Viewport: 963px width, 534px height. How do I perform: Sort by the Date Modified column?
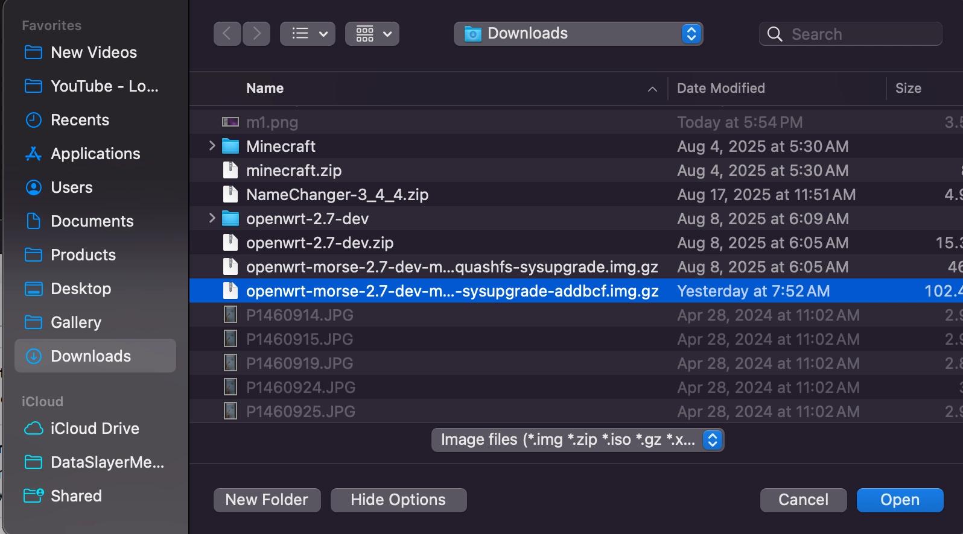721,88
